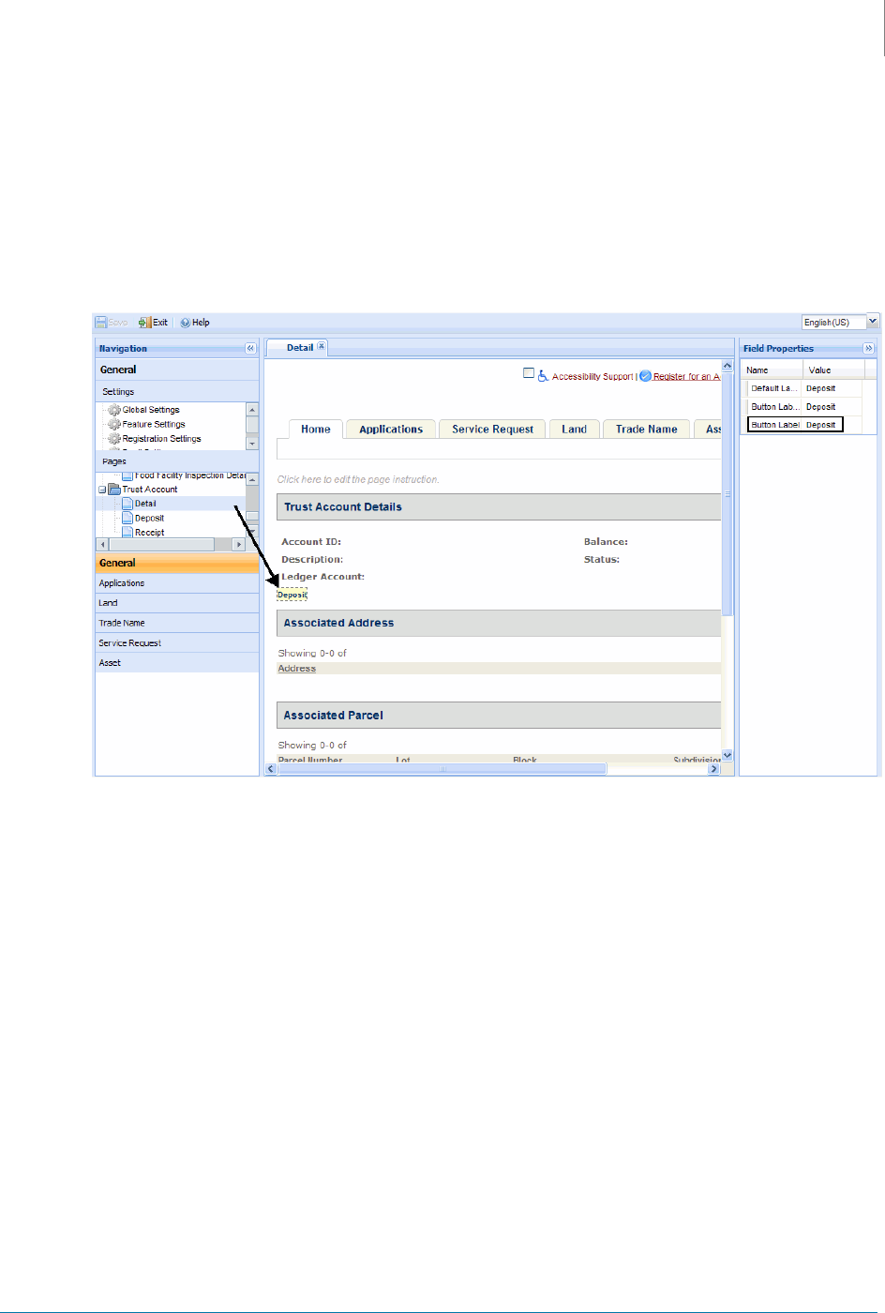Click the Account ID label

tap(311, 542)
